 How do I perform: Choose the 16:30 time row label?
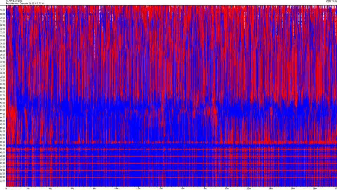tap(2, 131)
